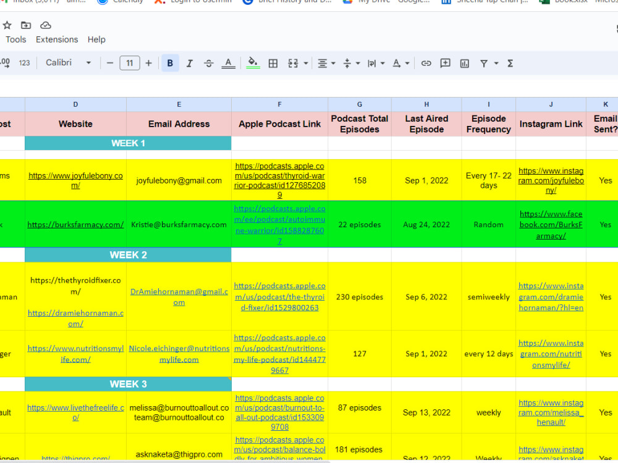Toggle bold formatting
The height and width of the screenshot is (463, 618).
click(171, 63)
